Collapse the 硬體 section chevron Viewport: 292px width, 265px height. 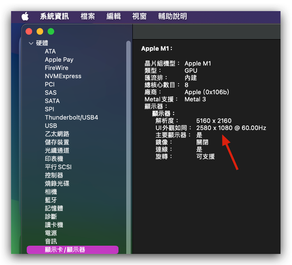(31, 43)
